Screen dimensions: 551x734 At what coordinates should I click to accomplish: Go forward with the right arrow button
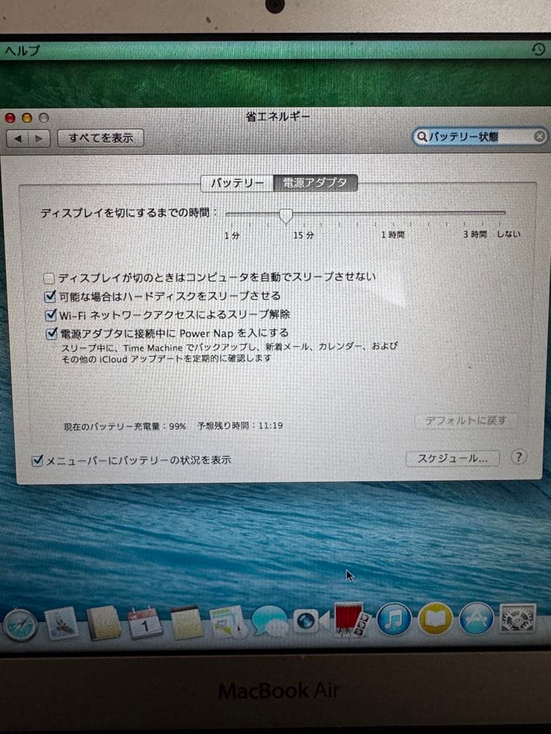click(39, 139)
